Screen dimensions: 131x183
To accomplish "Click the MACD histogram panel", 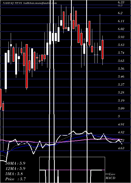I will click(72, 170).
